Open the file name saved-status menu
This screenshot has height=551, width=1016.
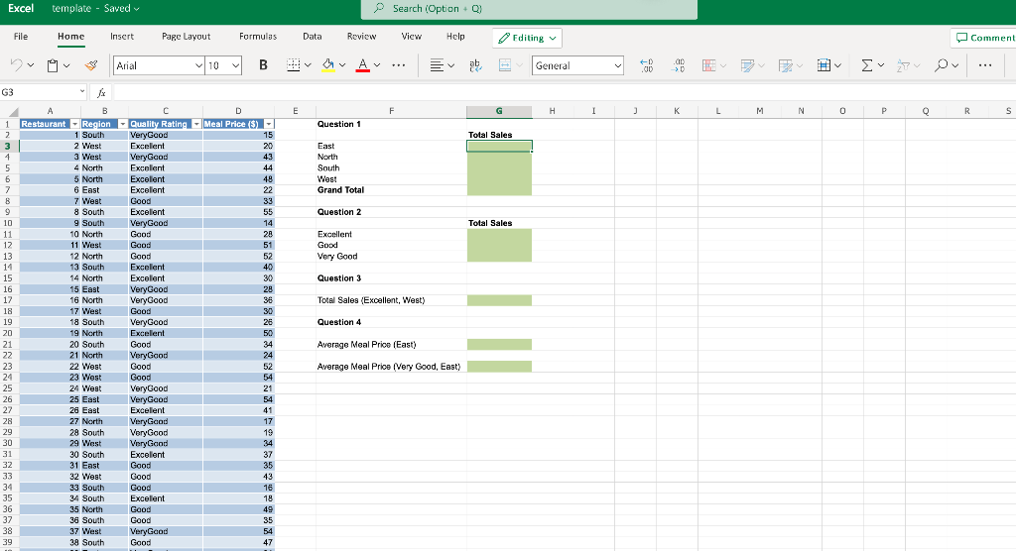95,8
